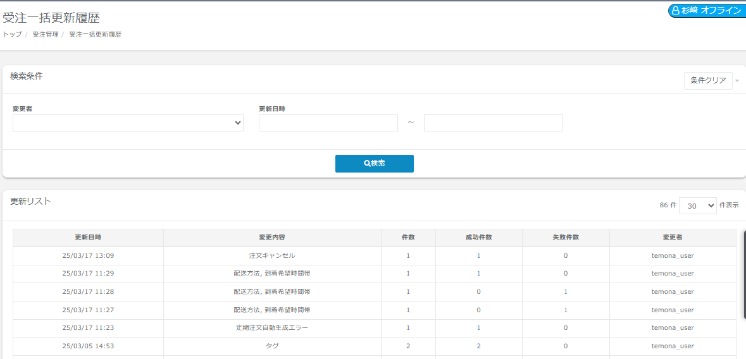Select the 25/03/05 14:53 date cell
This screenshot has height=359, width=746.
click(88, 346)
